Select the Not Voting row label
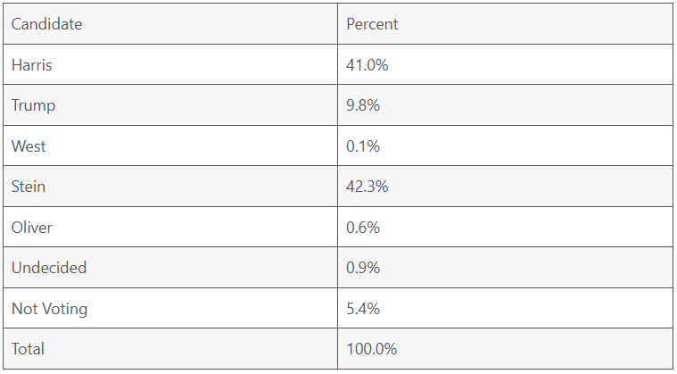The height and width of the screenshot is (374, 677). tap(49, 309)
